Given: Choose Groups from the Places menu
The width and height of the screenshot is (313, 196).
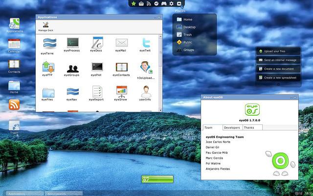Looking at the screenshot, I should [188, 49].
